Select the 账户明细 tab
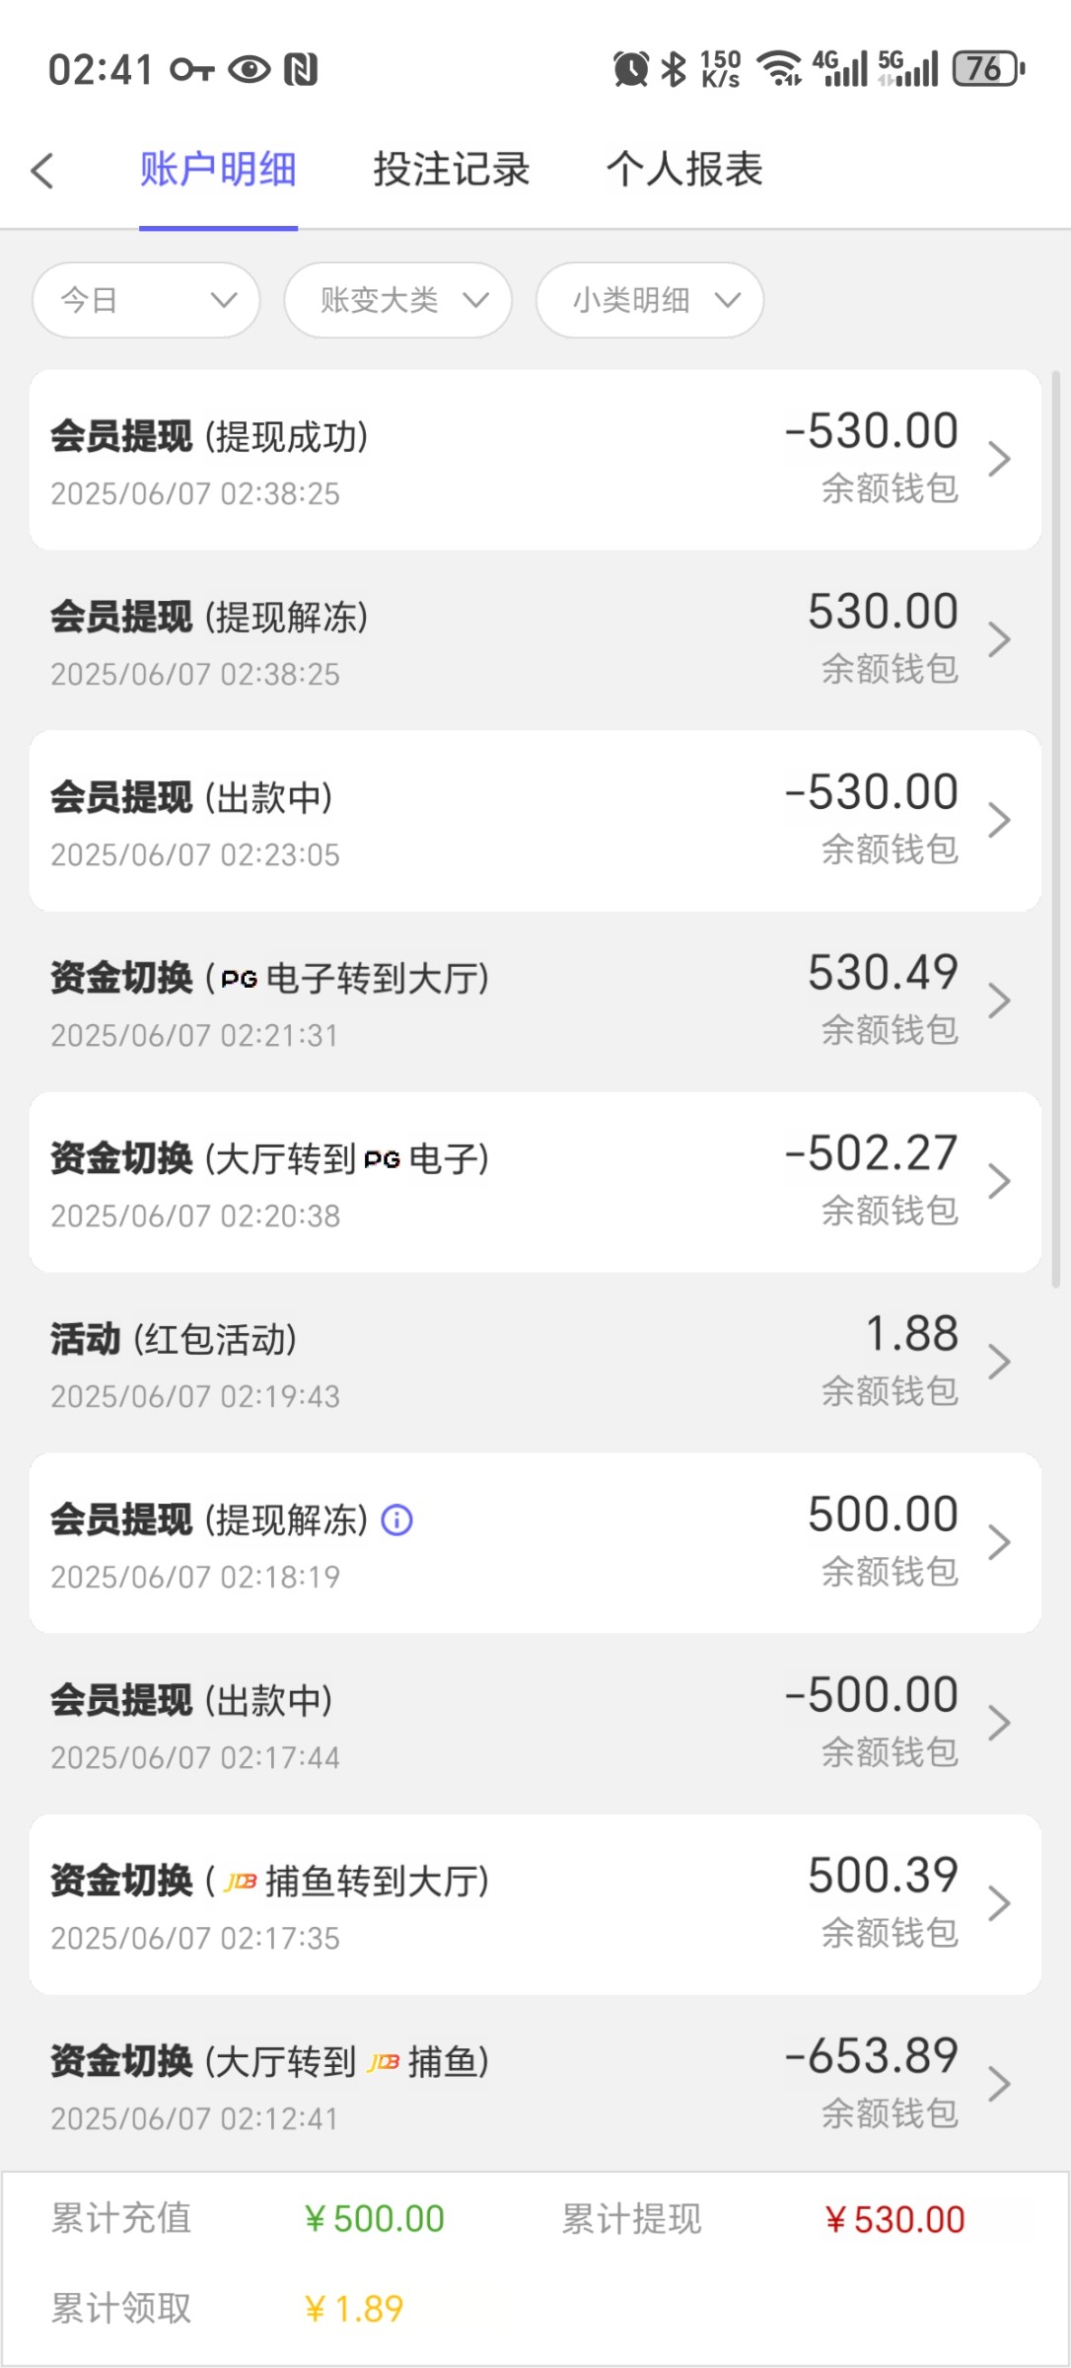The image size is (1071, 2368). point(218,170)
